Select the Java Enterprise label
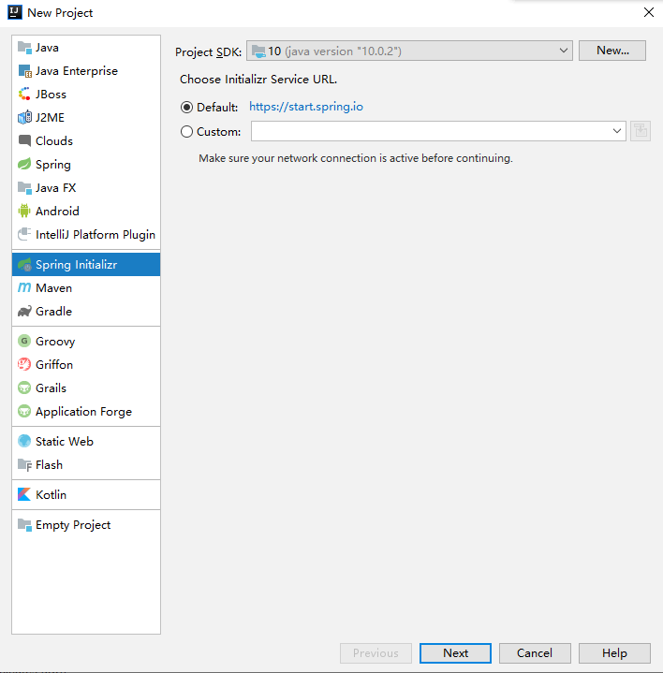The image size is (663, 673). [x=77, y=71]
